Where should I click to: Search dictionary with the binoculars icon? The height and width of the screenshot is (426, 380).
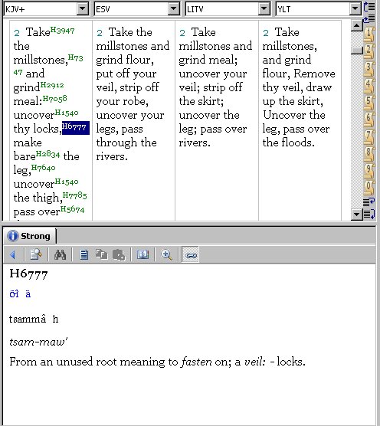[x=60, y=254]
